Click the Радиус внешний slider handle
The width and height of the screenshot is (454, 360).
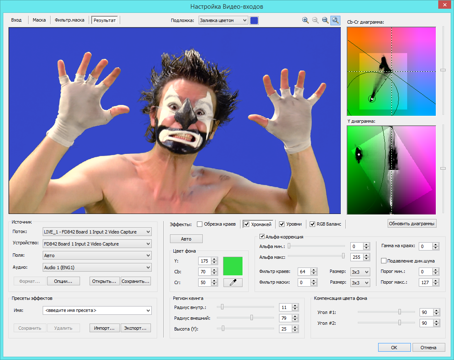252,318
